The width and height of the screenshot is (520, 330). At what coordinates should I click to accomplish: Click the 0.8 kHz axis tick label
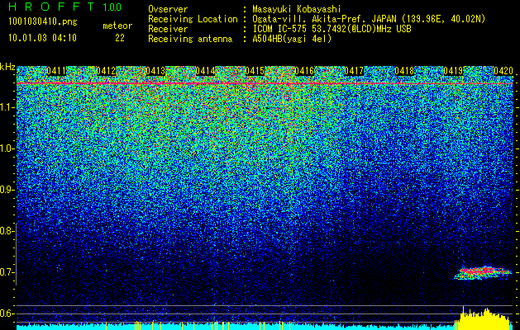pyautogui.click(x=6, y=231)
